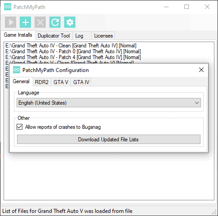The width and height of the screenshot is (218, 216).
Task: Select the GTA IV - Clean install entry
Action: coord(71,46)
